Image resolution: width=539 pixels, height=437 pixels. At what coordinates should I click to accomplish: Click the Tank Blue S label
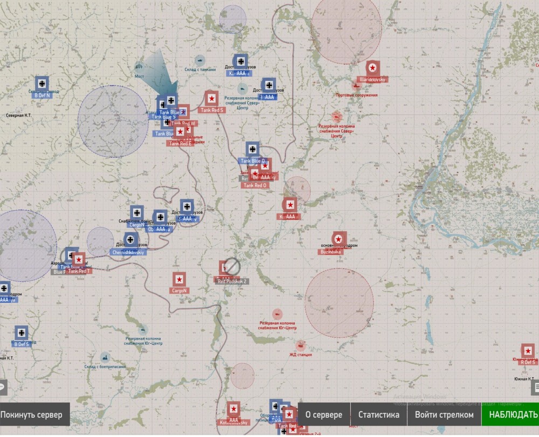(163, 117)
